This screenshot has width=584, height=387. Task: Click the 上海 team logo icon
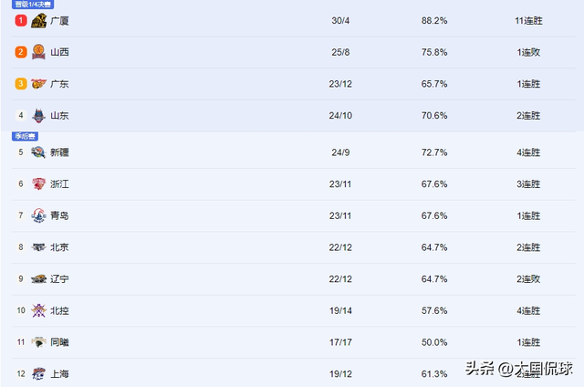click(38, 373)
